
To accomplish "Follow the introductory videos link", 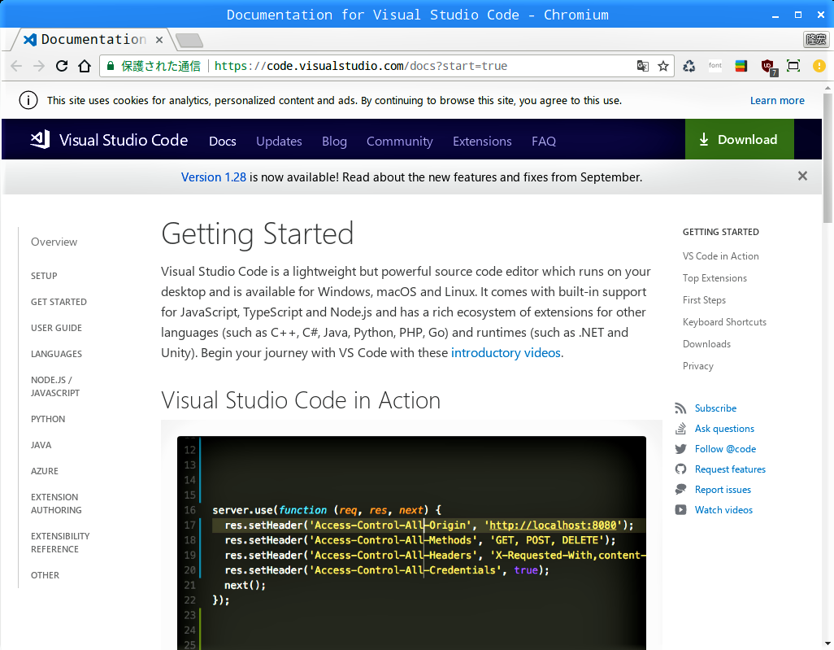I will (x=506, y=353).
